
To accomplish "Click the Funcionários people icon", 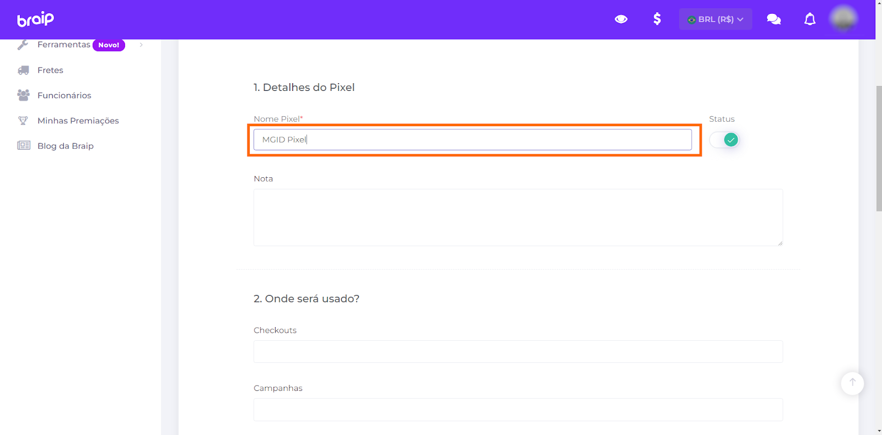I will [x=23, y=95].
